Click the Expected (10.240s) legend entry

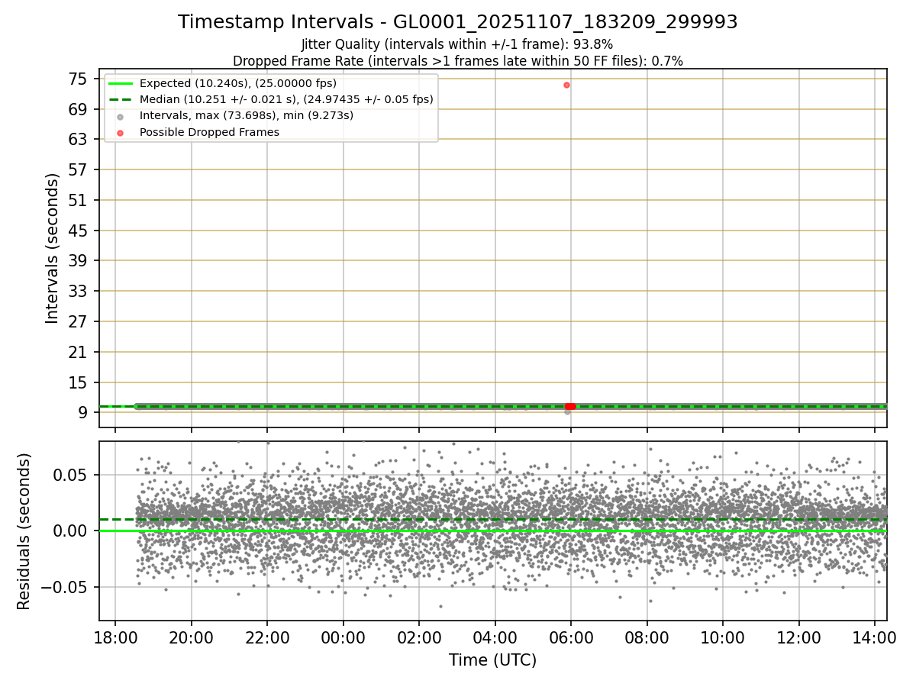point(238,83)
